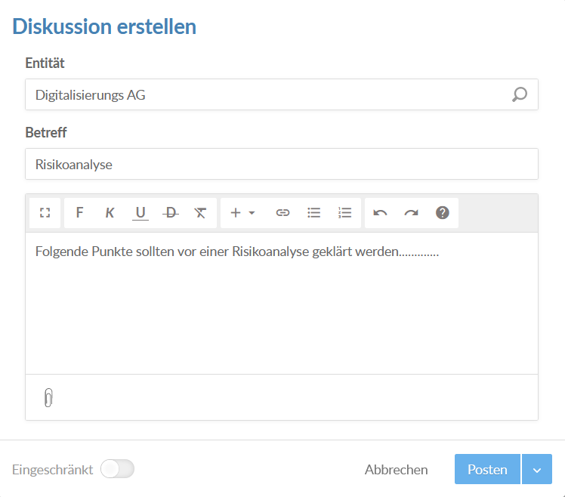
Task: Toggle fullscreen editor mode
Action: tap(45, 213)
